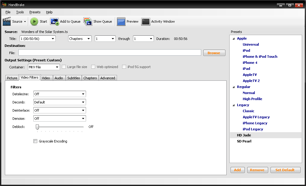Open the Decomb dropdown

coord(60,102)
